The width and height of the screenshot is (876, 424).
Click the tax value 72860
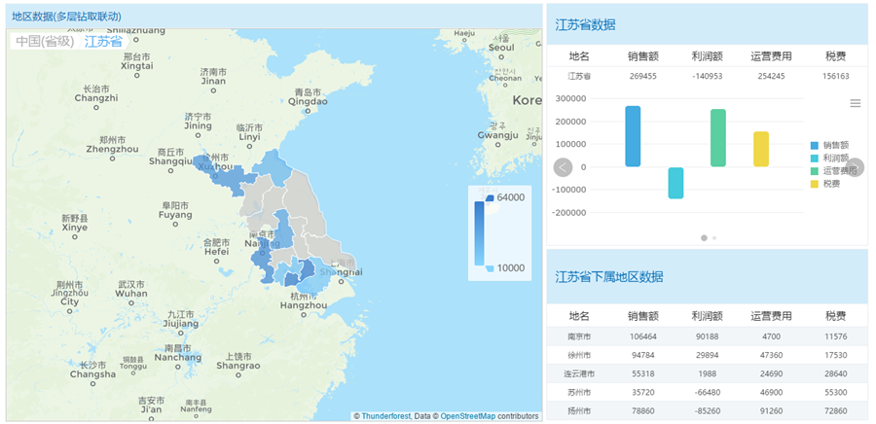tap(836, 411)
